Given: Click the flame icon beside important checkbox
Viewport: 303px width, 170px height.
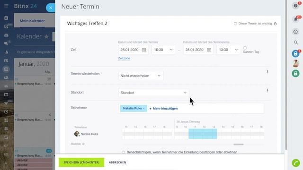Looking at the screenshot, I should coord(276,24).
